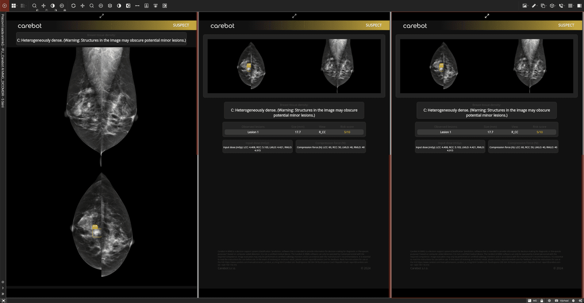Expand the ruler measurement tools dropdown
The height and width of the screenshot is (303, 584).
tap(534, 6)
